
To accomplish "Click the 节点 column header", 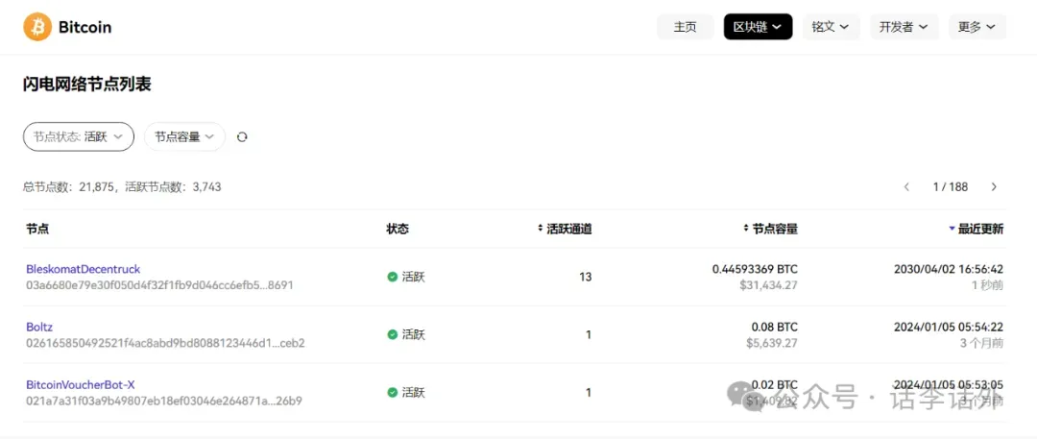I will tap(37, 229).
